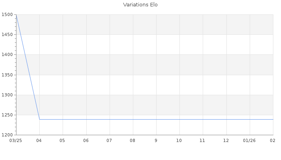
Task: Select the 06 month label on x-axis
Action: click(86, 141)
